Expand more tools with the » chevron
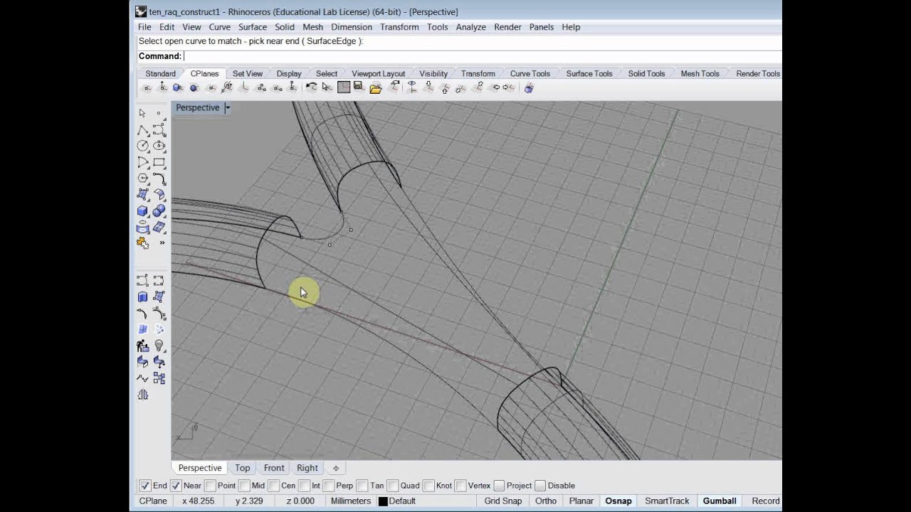 pyautogui.click(x=162, y=243)
